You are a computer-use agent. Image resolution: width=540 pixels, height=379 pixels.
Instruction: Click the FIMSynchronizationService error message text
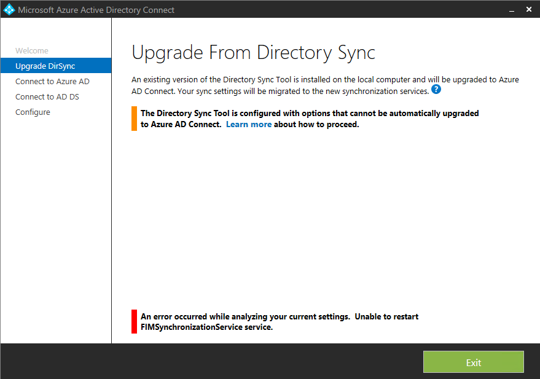(x=280, y=322)
